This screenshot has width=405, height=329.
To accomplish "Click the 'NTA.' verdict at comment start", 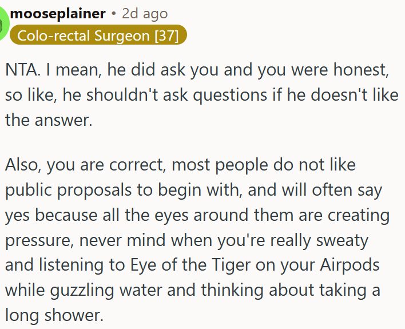I will tap(23, 70).
